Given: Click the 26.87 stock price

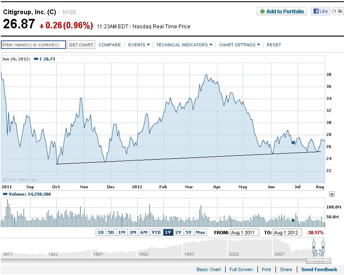Looking at the screenshot, I should (x=19, y=24).
